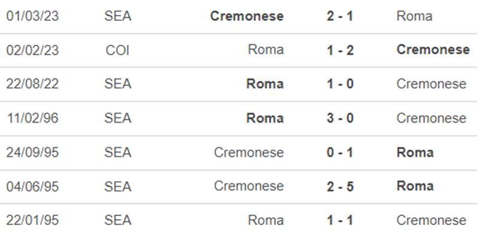Select Cremonese in the 04/06/95 row
This screenshot has height=234, width=479.
(248, 186)
